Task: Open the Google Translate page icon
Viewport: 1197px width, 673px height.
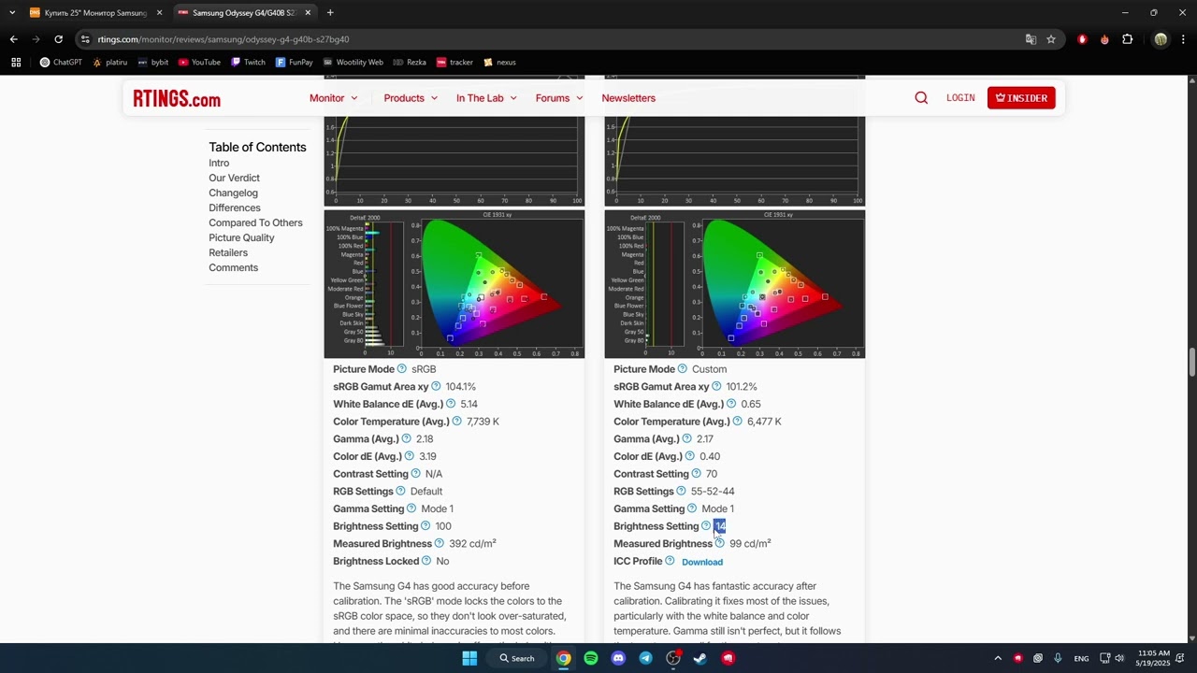Action: coord(1031,39)
